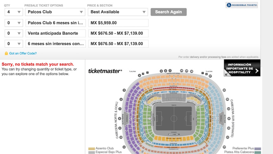Viewport: 273px width, 154px height.
Task: Open the top QTY dropdown showing 4
Action: click(14, 12)
